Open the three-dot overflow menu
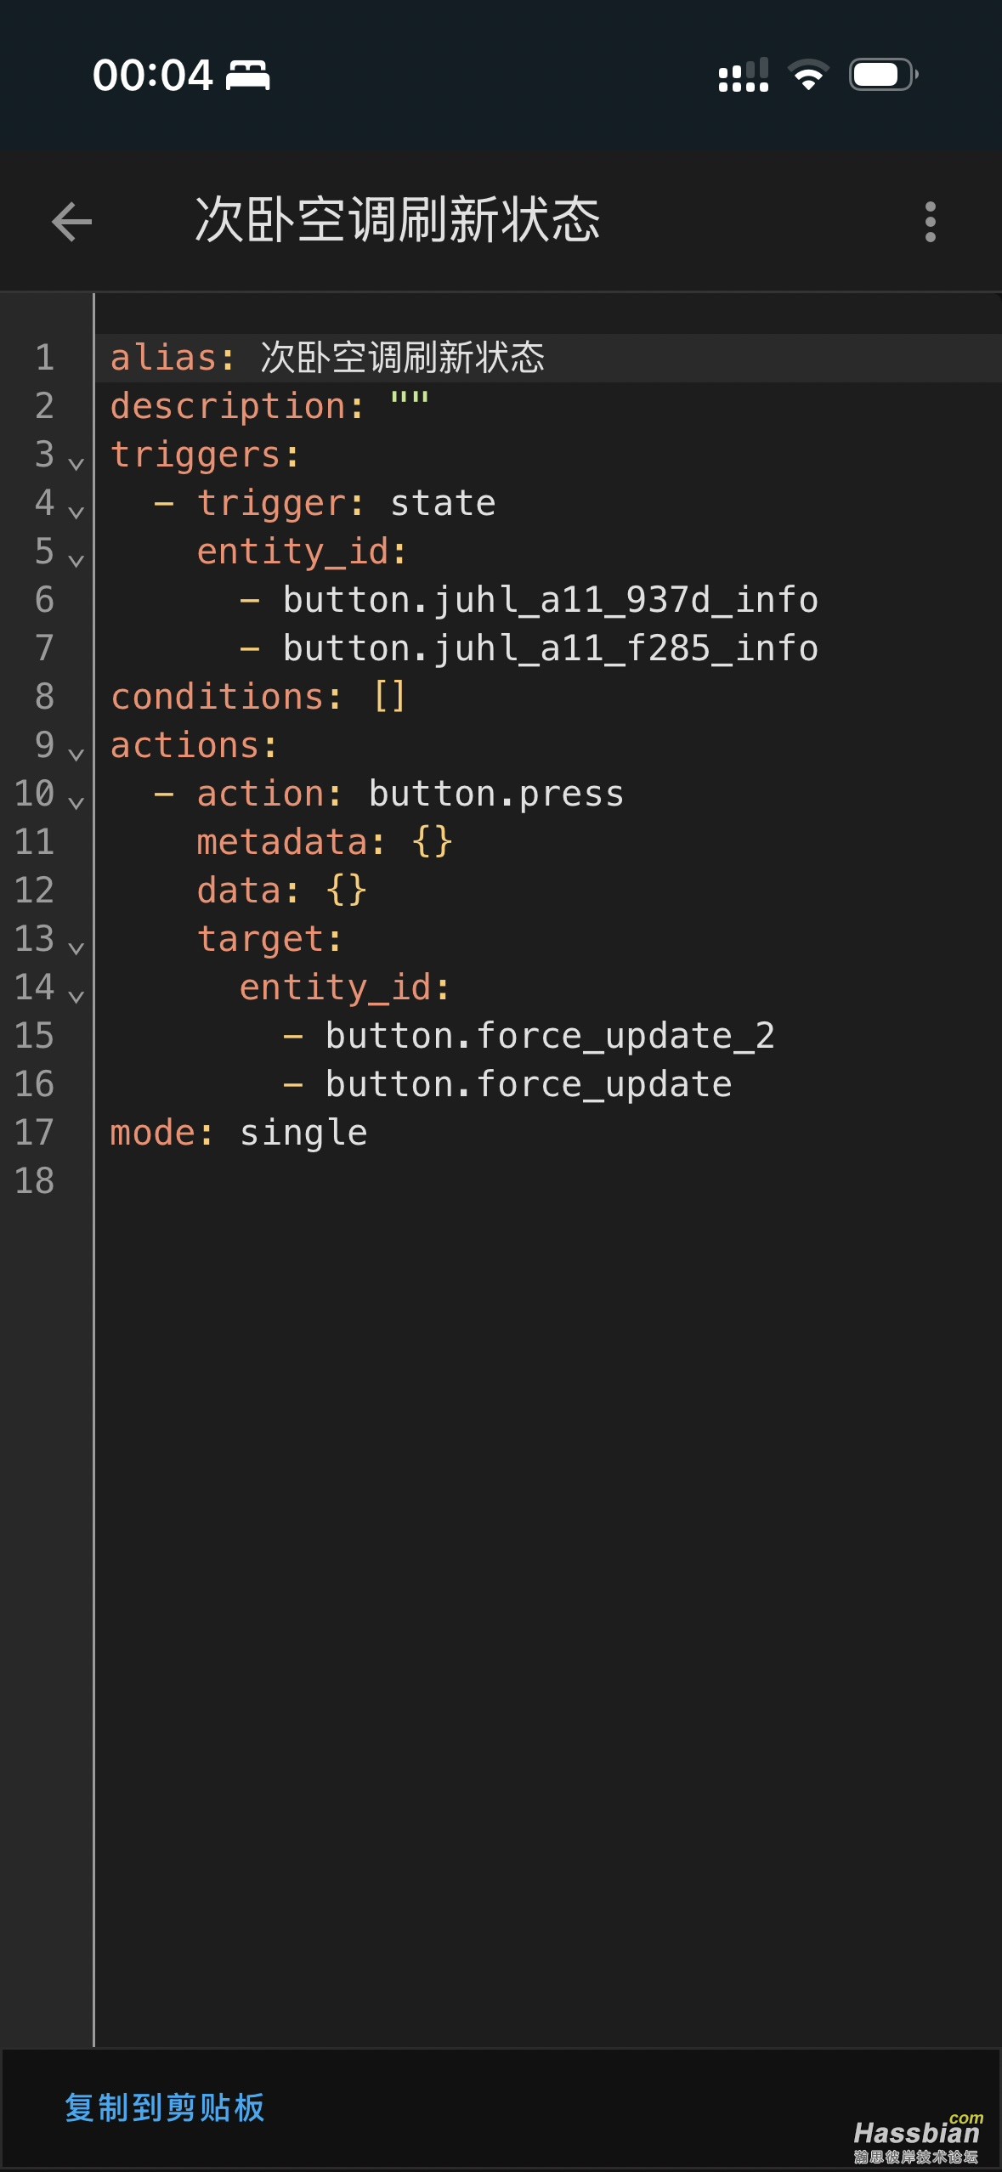Viewport: 1002px width, 2172px height. pos(931,222)
